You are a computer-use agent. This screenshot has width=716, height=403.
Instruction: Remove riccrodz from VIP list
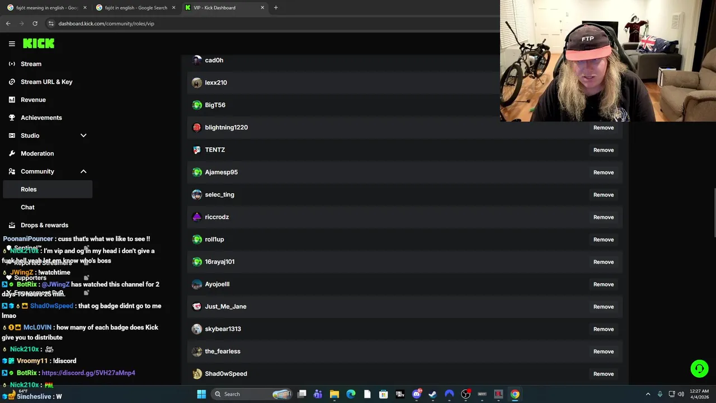click(604, 217)
